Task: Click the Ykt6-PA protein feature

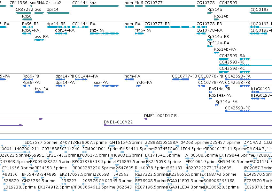Action: 138,86
